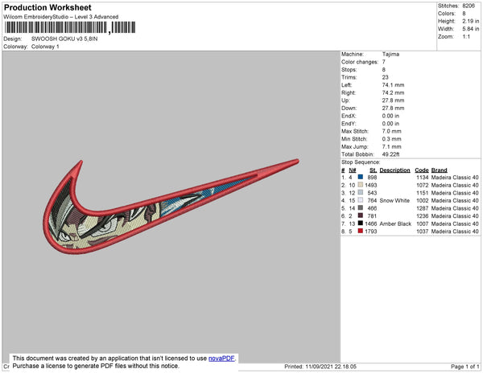483x373 pixels.
Task: Click the 'Color changes:' label
Action: [x=360, y=62]
